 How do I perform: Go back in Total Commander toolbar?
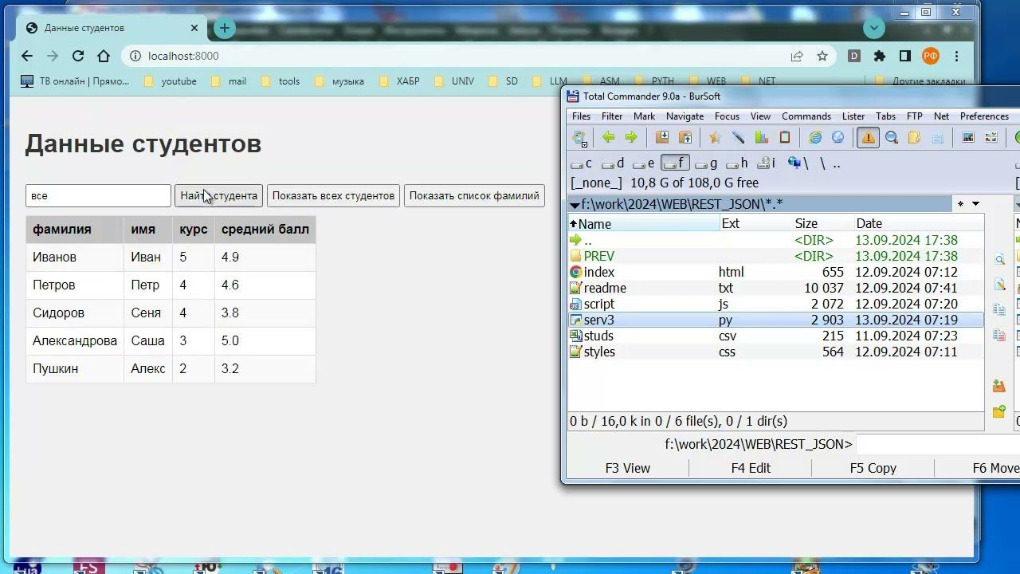[x=608, y=138]
